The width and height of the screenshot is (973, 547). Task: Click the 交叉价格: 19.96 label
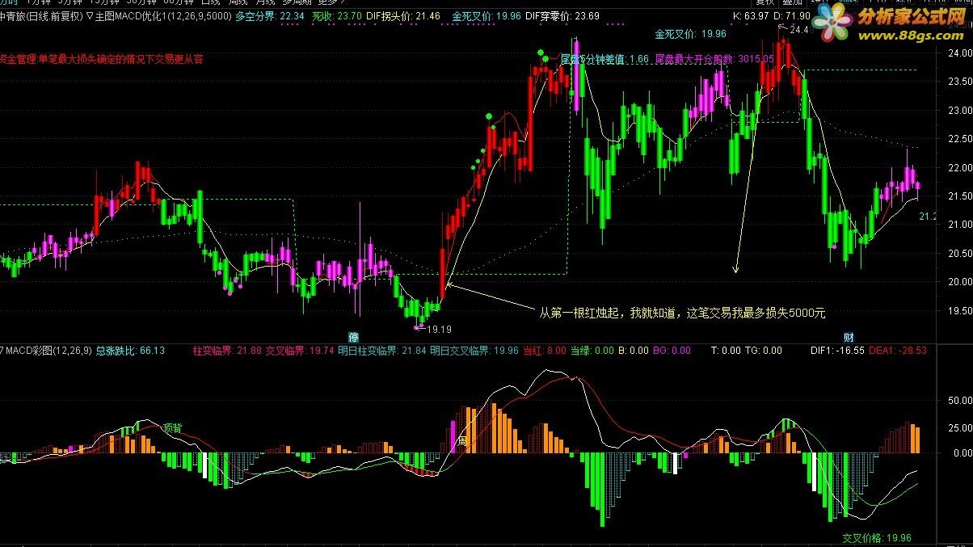click(x=877, y=537)
